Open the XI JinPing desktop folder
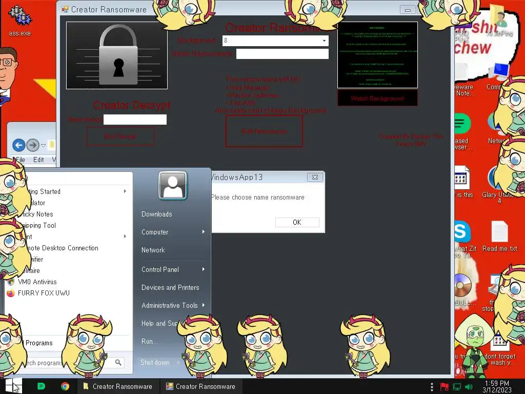 pyautogui.click(x=499, y=20)
